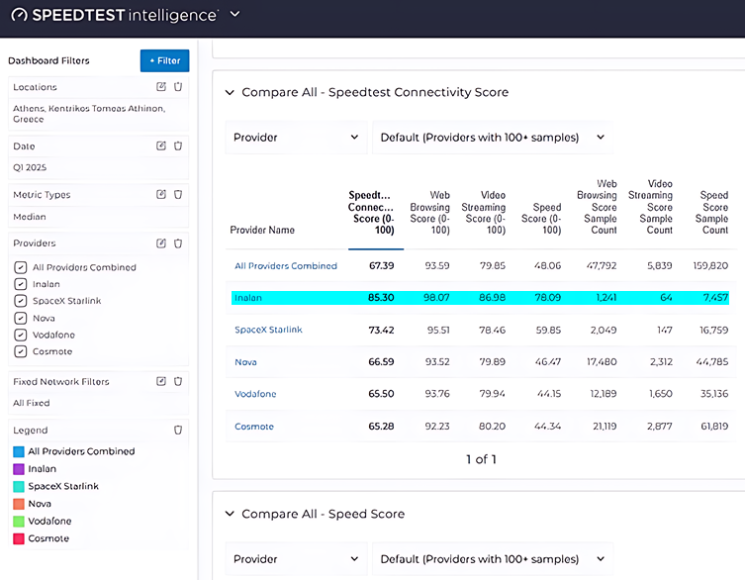This screenshot has height=580, width=745.
Task: Collapse the Speedtest Connectivity Score section
Action: pos(231,92)
